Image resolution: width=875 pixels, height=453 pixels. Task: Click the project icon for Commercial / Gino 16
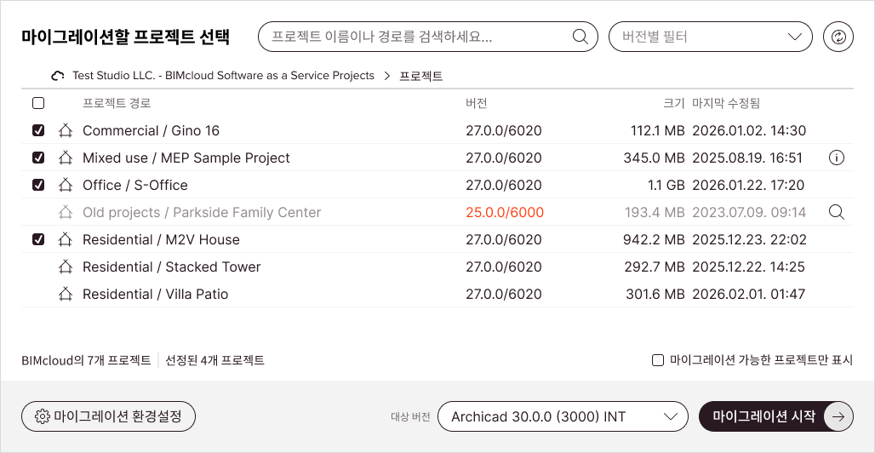(66, 130)
